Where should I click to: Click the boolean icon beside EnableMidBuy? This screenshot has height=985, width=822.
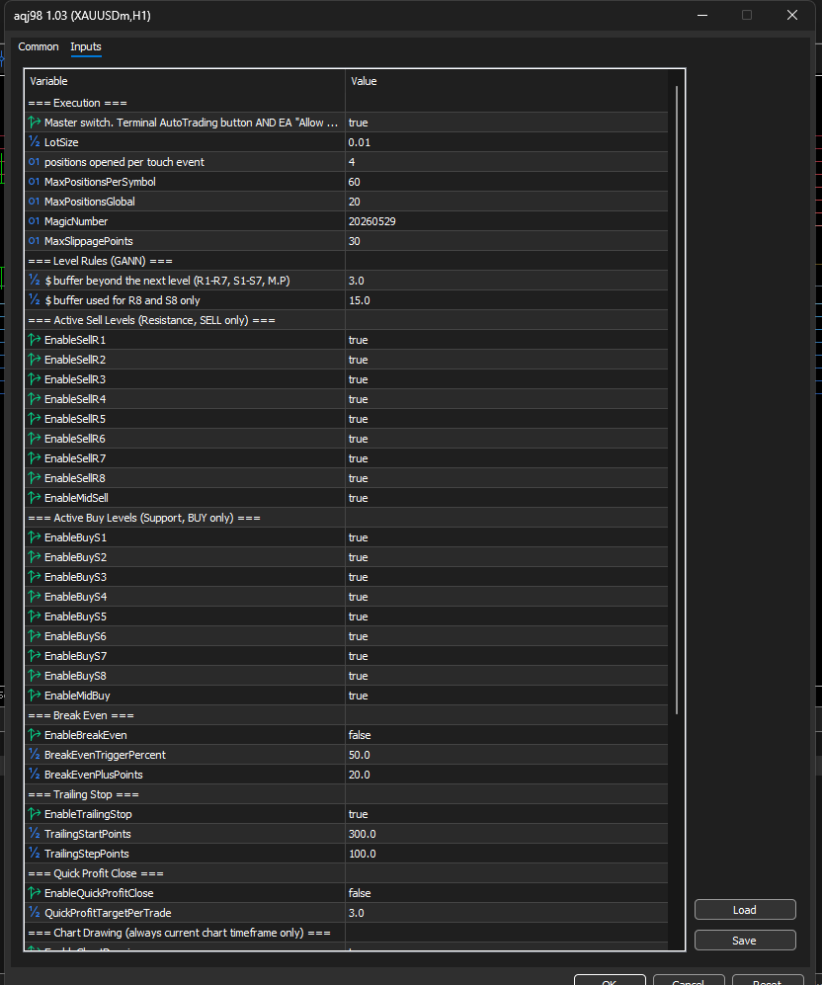[34, 696]
